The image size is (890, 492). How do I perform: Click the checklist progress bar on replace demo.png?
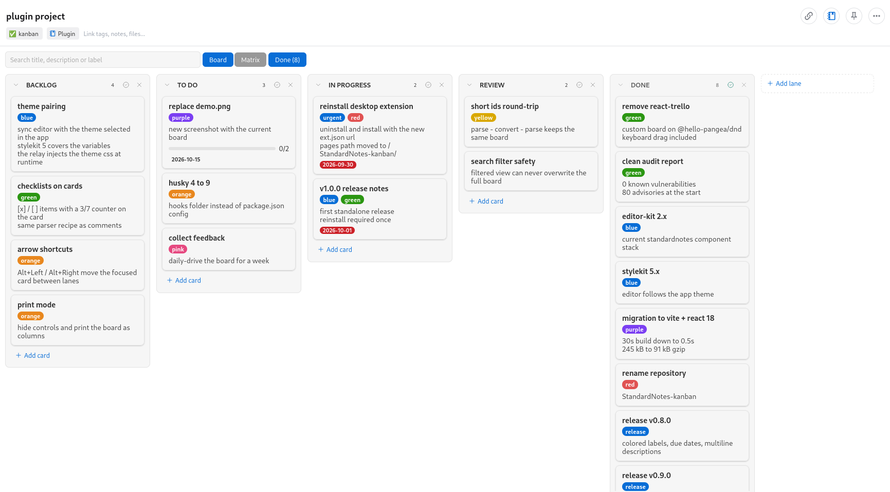(x=222, y=149)
